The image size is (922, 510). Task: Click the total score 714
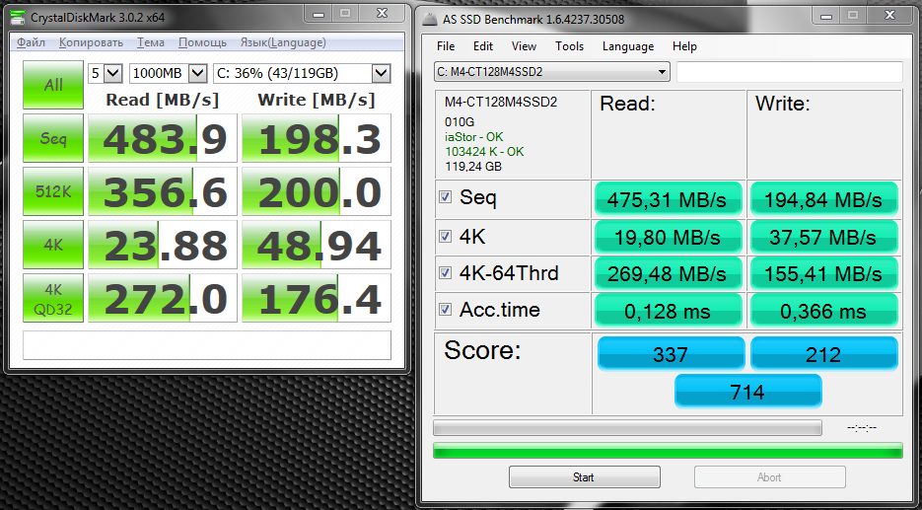click(747, 391)
